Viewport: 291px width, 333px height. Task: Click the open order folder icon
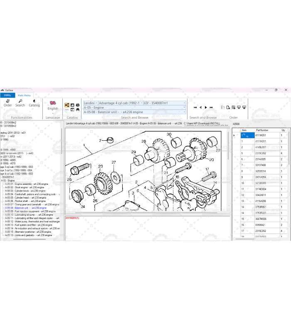tap(223, 107)
